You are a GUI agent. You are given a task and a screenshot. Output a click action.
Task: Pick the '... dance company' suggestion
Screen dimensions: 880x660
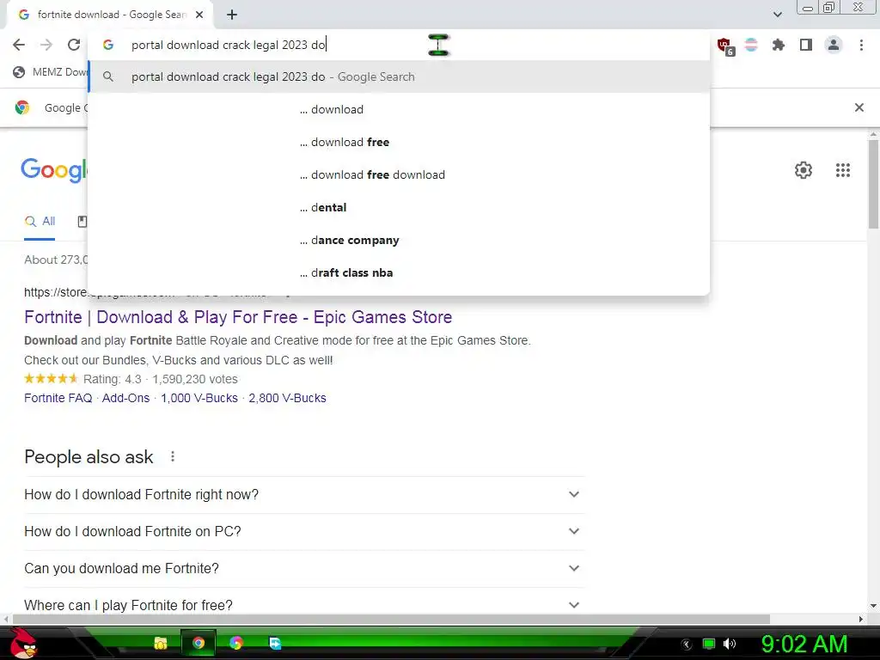pos(399,241)
